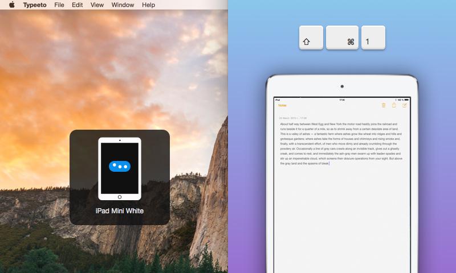Open the Typeeto application menu
Image resolution: width=456 pixels, height=273 pixels.
[x=35, y=5]
